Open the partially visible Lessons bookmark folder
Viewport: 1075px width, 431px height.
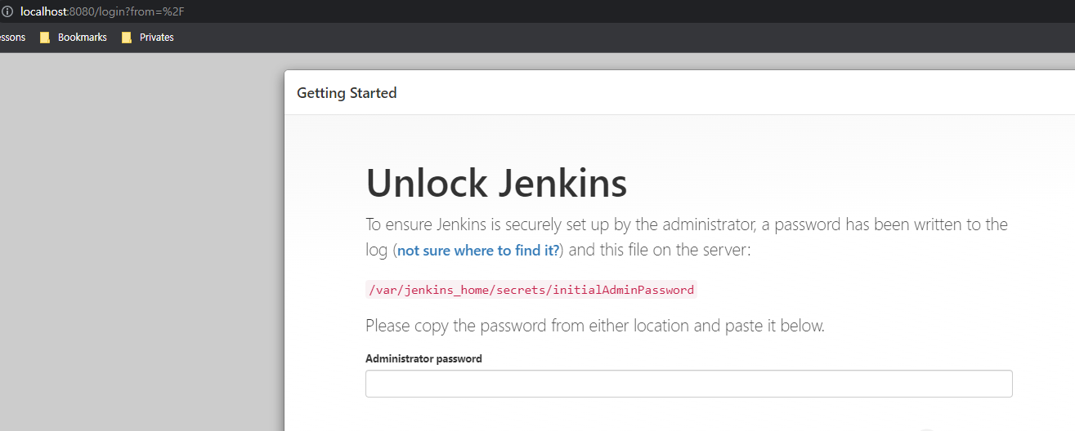(x=12, y=38)
